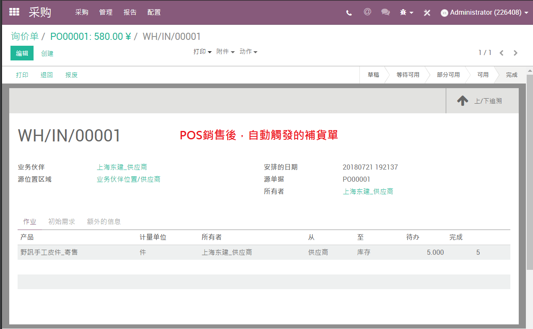The height and width of the screenshot is (329, 533).
Task: Go to previous record arrow
Action: click(502, 53)
